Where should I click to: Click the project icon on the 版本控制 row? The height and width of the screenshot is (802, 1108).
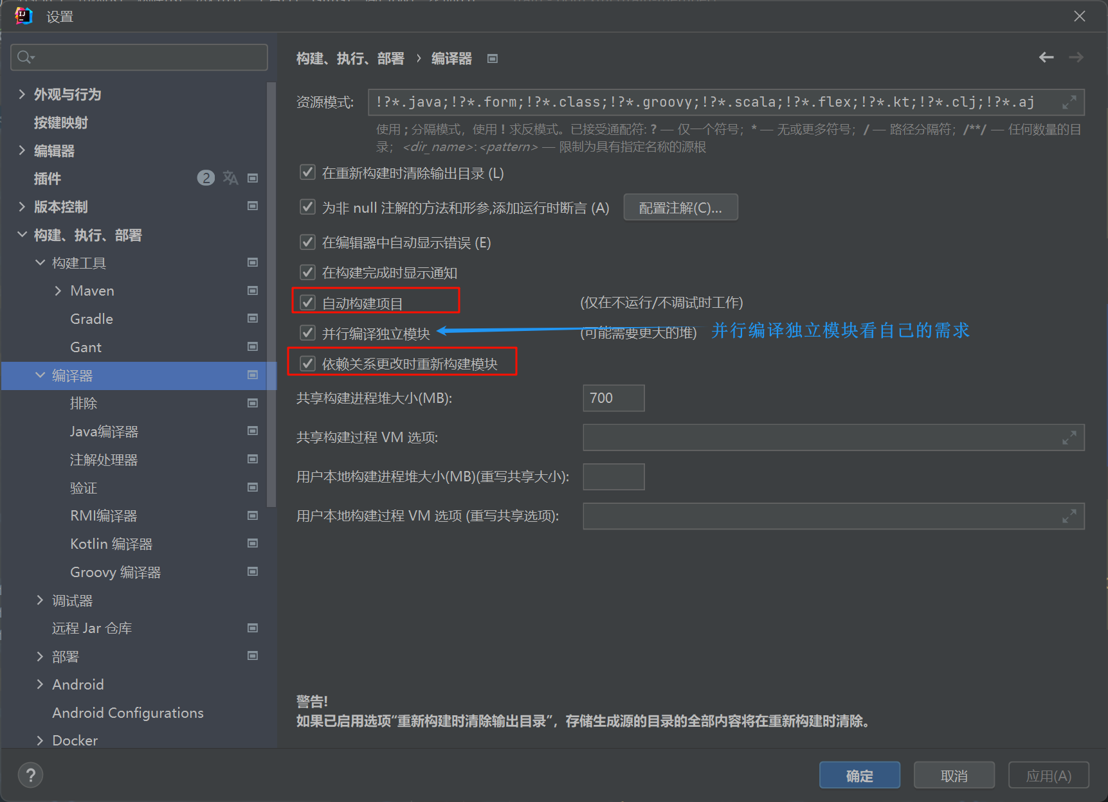253,206
